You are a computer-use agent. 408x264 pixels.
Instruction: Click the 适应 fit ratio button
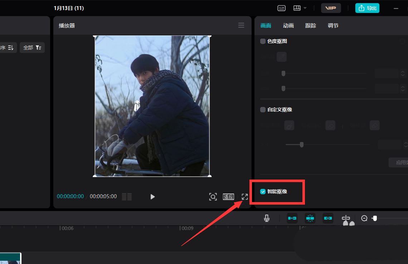click(228, 197)
